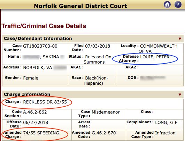The image size is (185, 141).
Task: Click the amended code G.46.2-870
Action: pos(104,133)
